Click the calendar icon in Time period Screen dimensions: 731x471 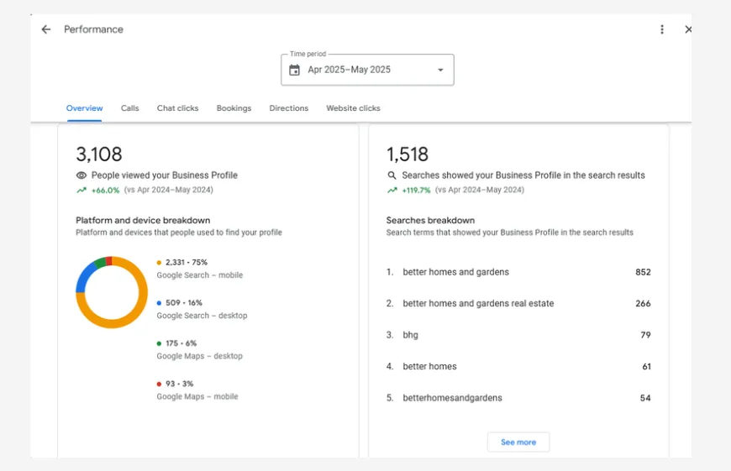point(294,71)
